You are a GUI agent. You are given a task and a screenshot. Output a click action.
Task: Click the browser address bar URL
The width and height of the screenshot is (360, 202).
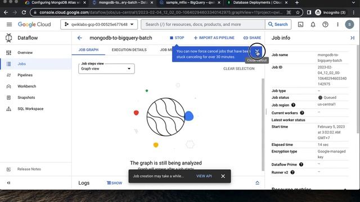(161, 12)
